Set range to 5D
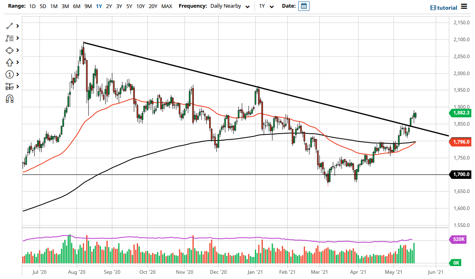The width and height of the screenshot is (475, 279). [43, 6]
